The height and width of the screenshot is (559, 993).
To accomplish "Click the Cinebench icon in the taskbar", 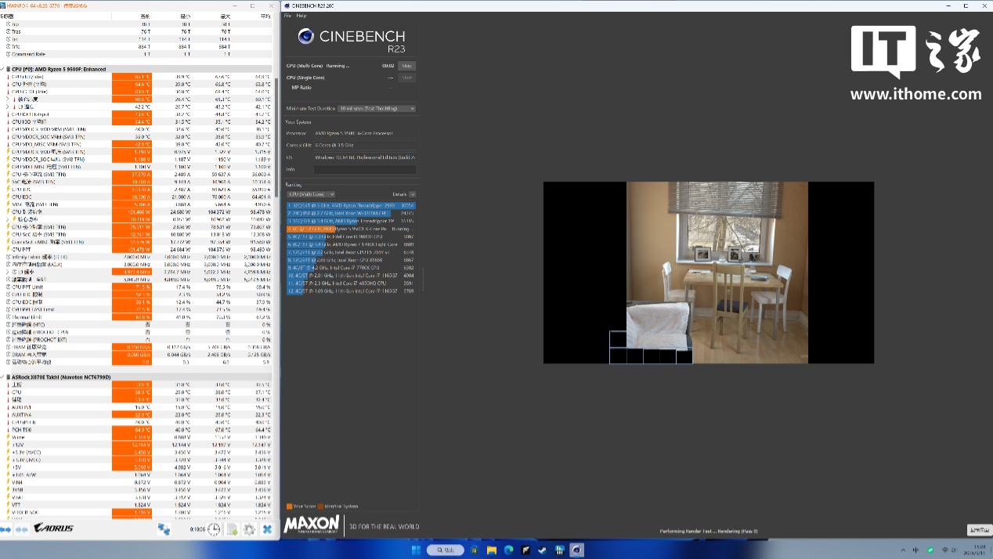I will [x=576, y=550].
